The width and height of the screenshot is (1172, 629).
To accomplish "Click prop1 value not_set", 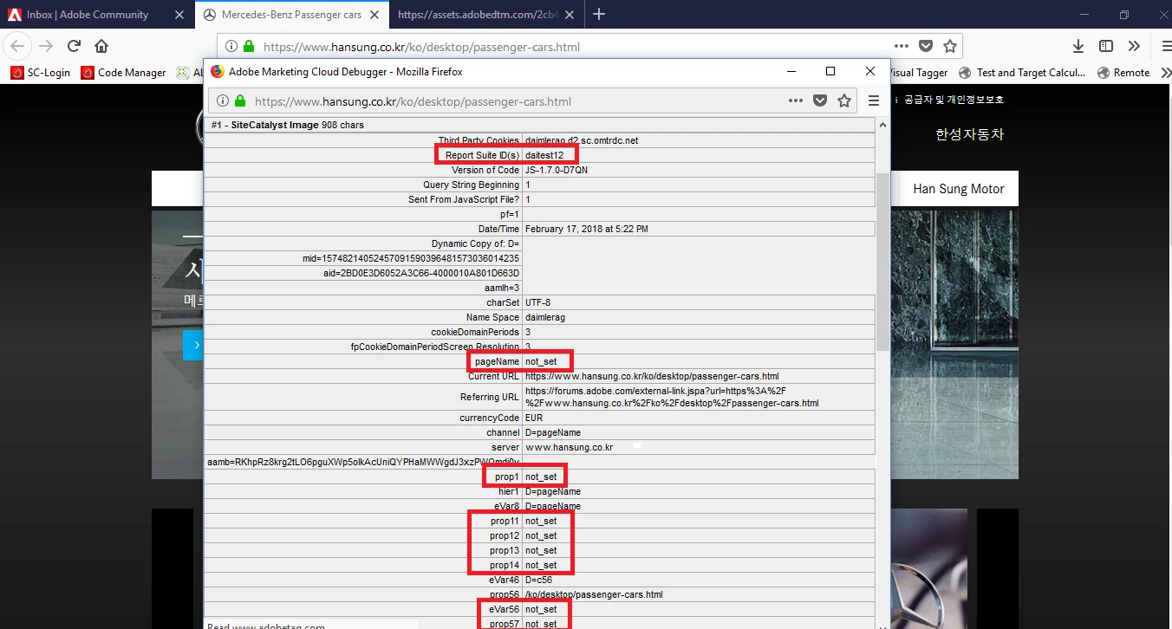I will pyautogui.click(x=541, y=477).
